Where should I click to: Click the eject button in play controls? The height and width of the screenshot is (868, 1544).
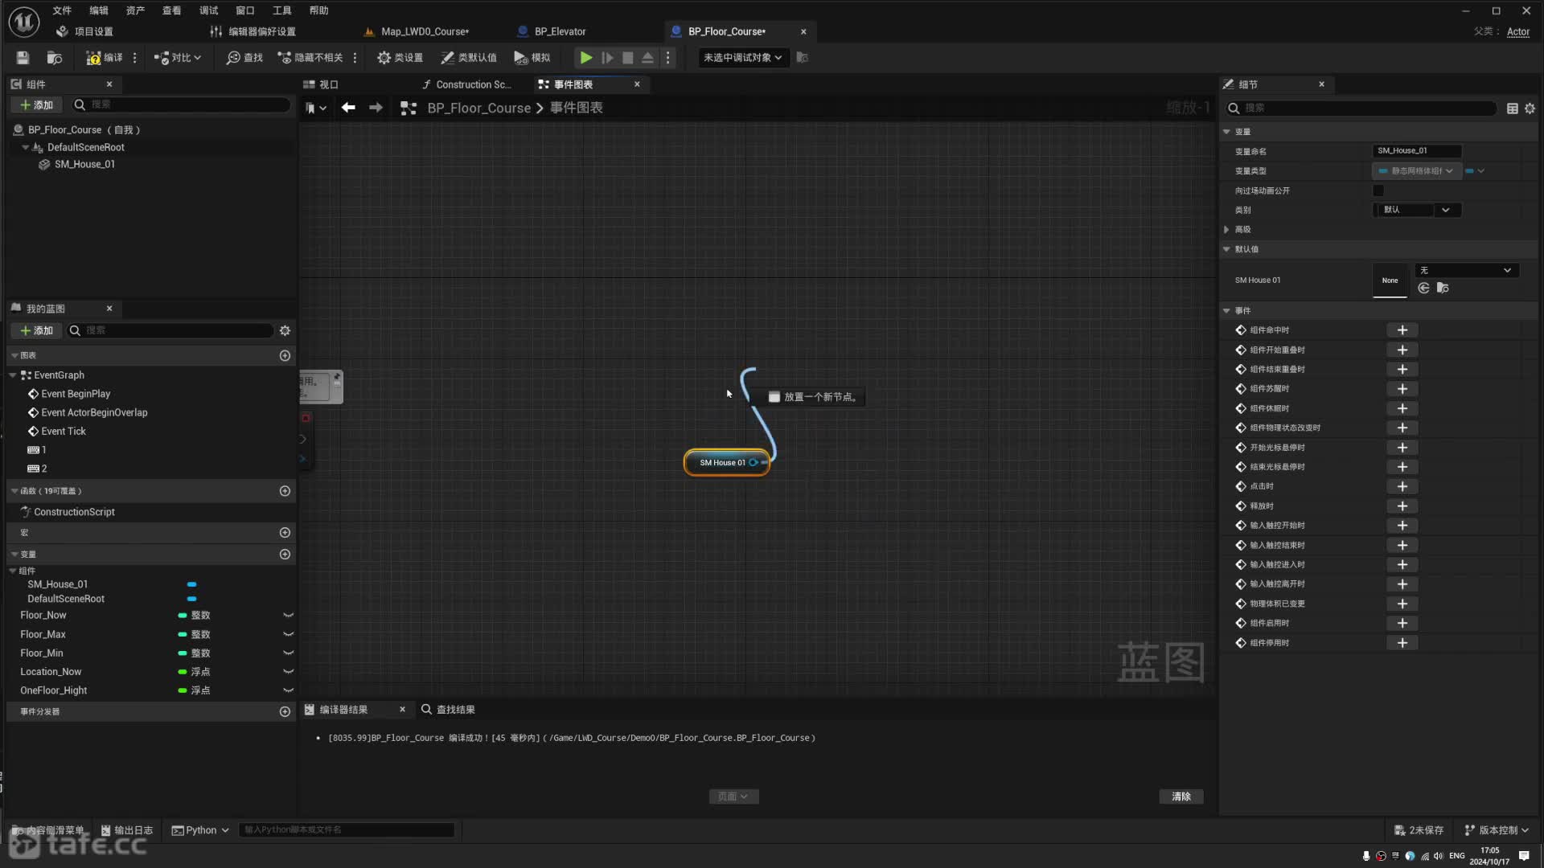(647, 57)
